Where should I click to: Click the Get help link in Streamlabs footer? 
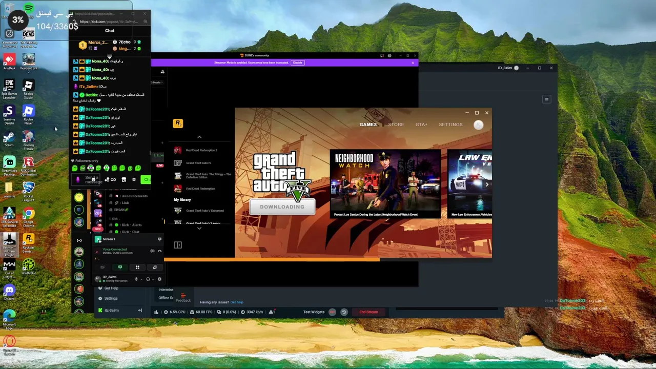[237, 302]
